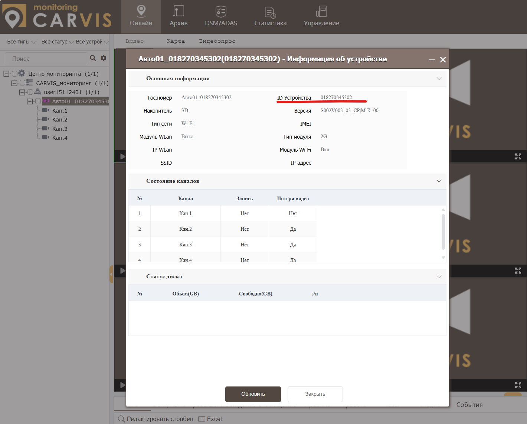Collapse the Основная информация section
Viewport: 527px width, 424px height.
pos(439,78)
